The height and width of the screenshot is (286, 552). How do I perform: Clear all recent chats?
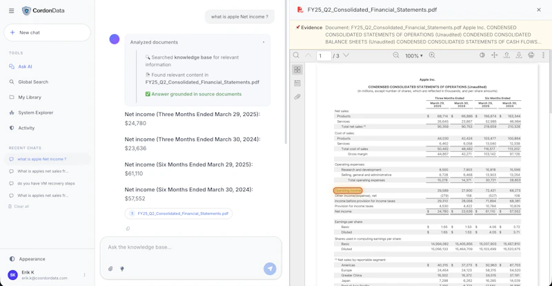[x=19, y=207]
